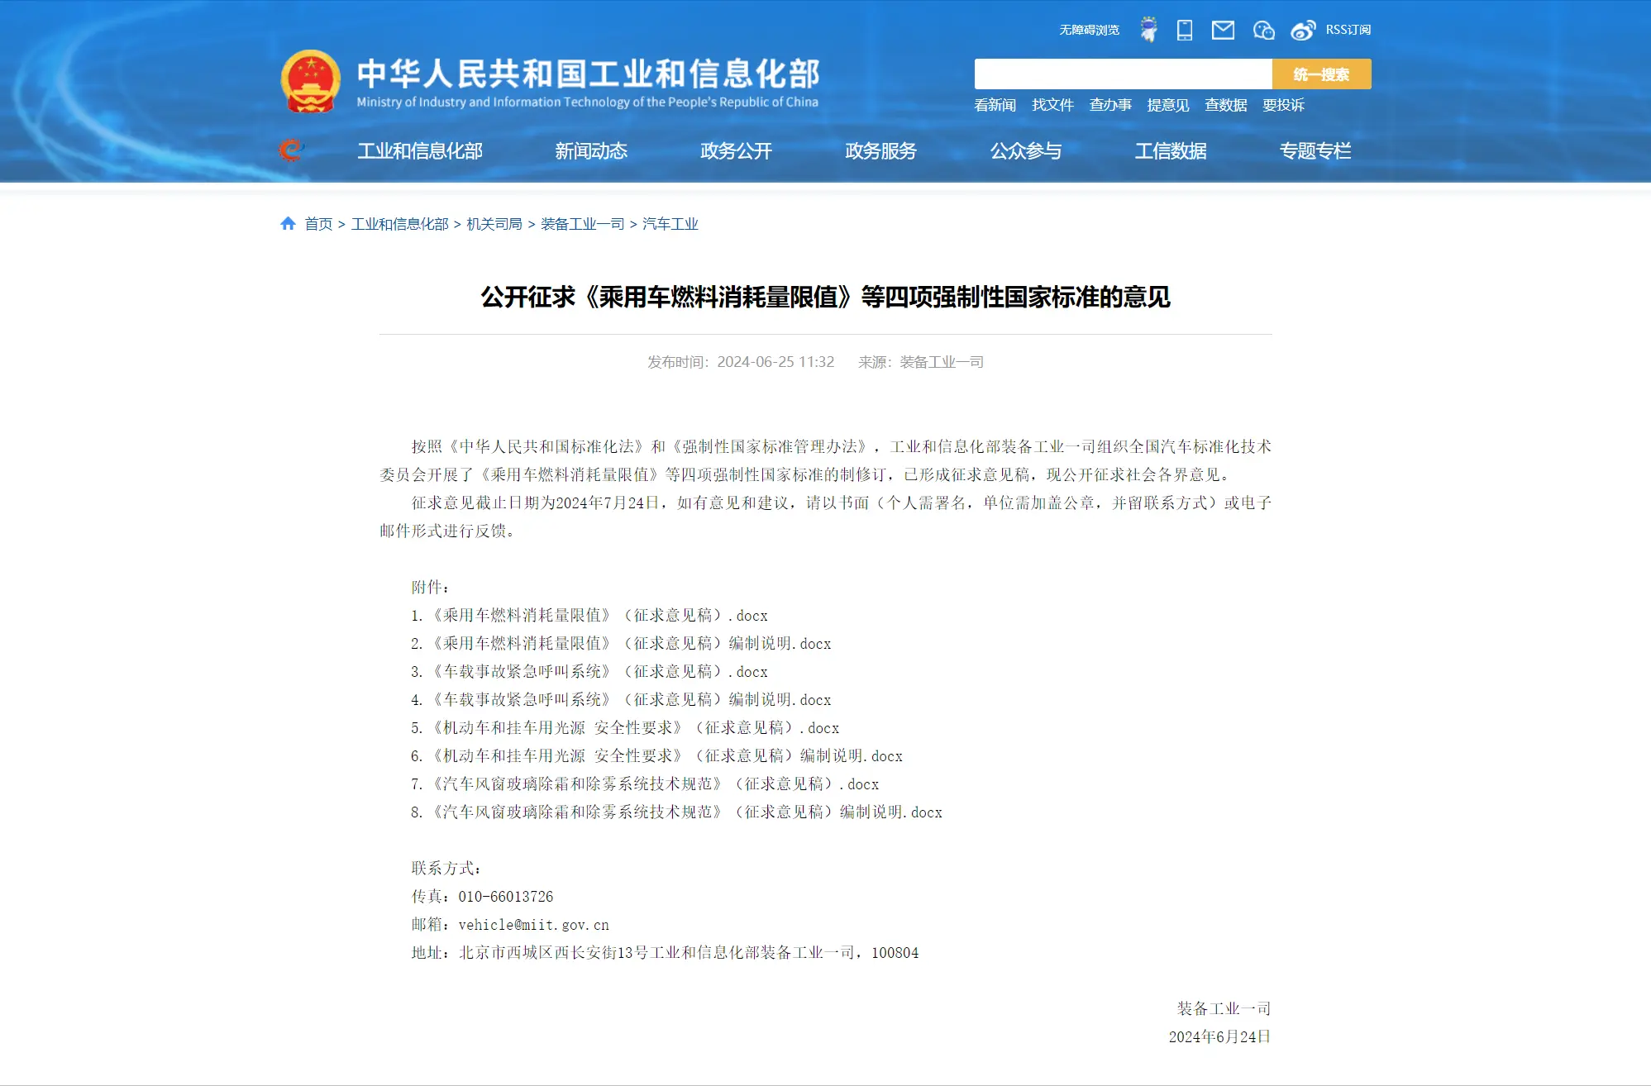
Task: Click the national emblem logo
Action: [x=310, y=81]
